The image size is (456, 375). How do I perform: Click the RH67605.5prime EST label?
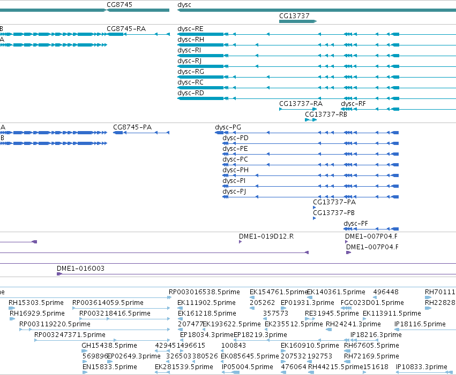[371, 346]
